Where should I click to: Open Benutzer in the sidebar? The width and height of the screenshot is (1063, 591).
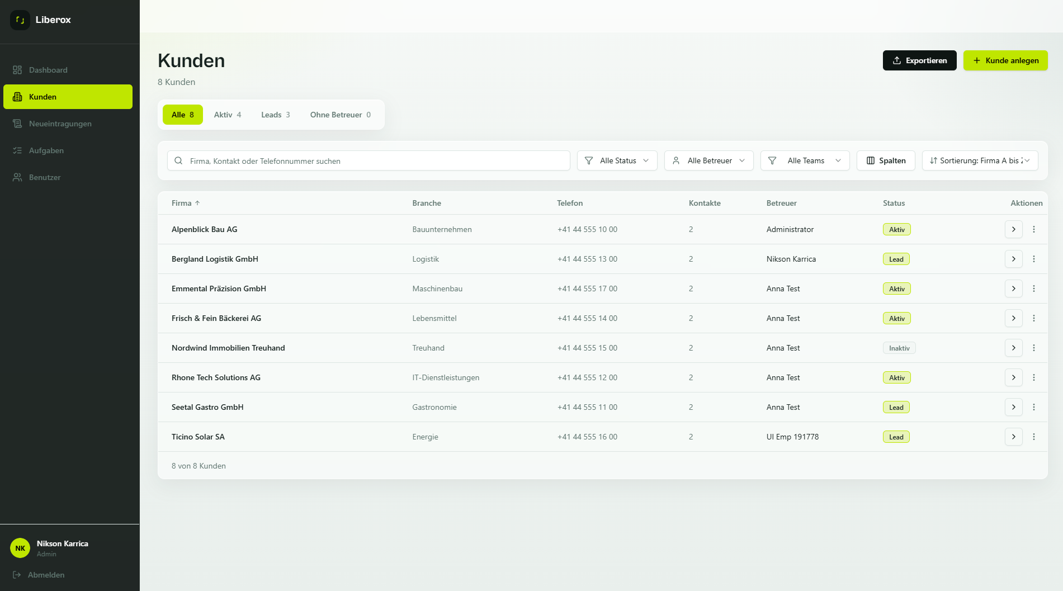68,177
